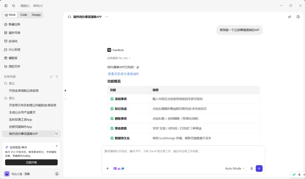Close the 会员低至 ¥9.9 promo card

56,146
